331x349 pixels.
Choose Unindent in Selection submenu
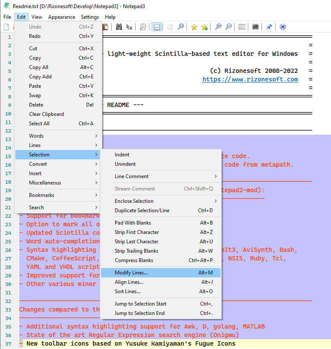(x=161, y=164)
